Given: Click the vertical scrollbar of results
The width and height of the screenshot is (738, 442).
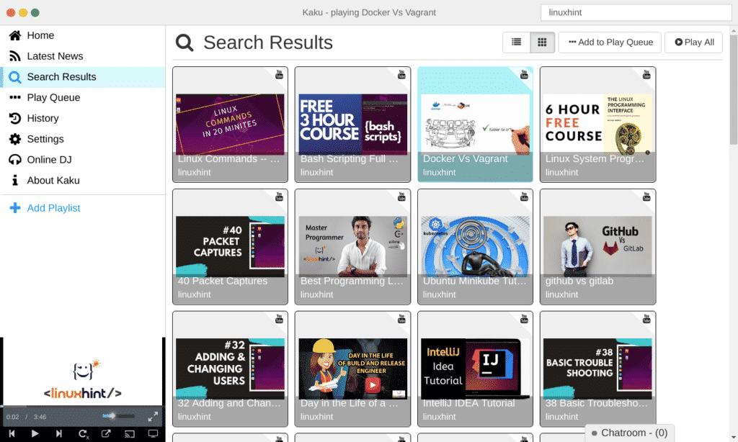Looking at the screenshot, I should (x=734, y=89).
